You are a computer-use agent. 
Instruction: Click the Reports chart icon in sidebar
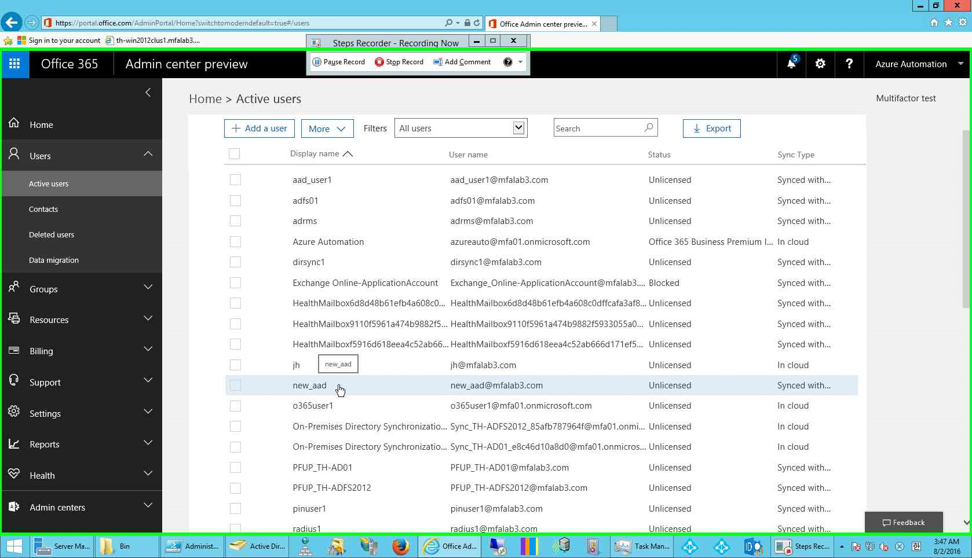pyautogui.click(x=14, y=443)
